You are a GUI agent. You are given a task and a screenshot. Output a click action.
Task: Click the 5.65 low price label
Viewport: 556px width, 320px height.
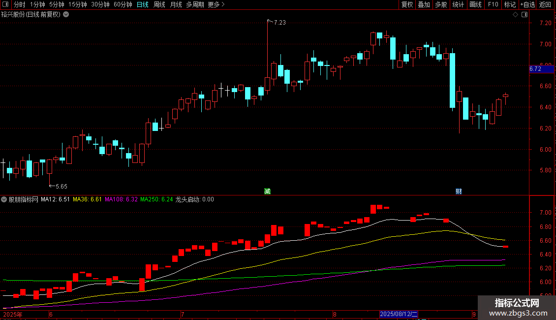[x=61, y=186]
